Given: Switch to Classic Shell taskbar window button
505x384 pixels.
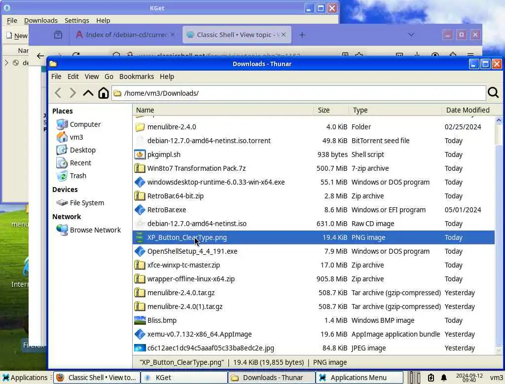Looking at the screenshot, I should [97, 378].
